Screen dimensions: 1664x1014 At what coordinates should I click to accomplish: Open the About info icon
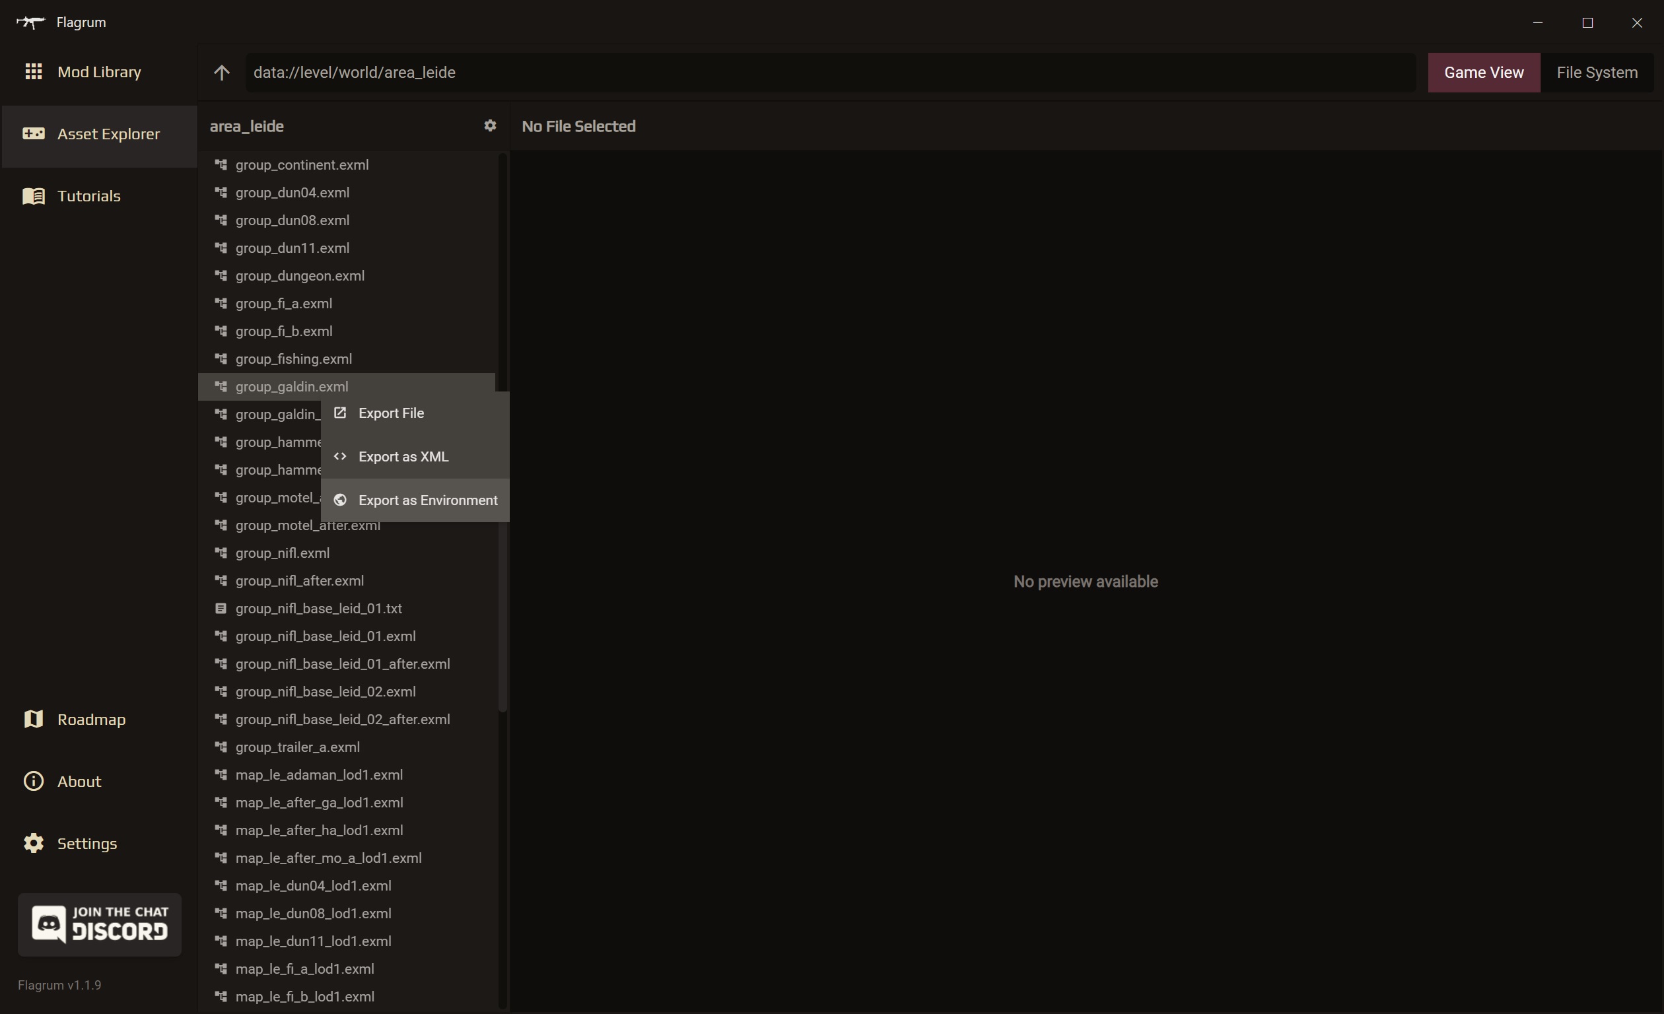coord(33,781)
